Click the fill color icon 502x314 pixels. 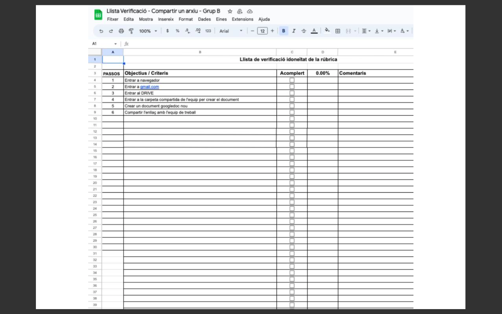326,31
